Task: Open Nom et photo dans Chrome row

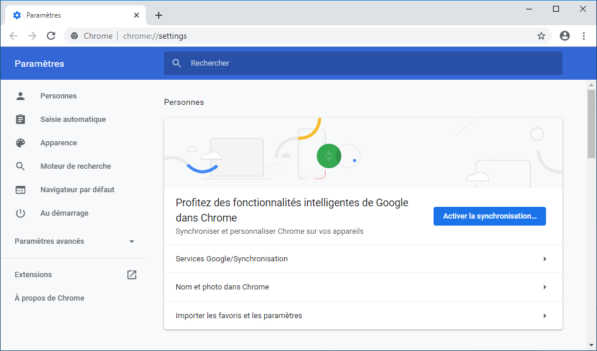Action: [x=363, y=287]
